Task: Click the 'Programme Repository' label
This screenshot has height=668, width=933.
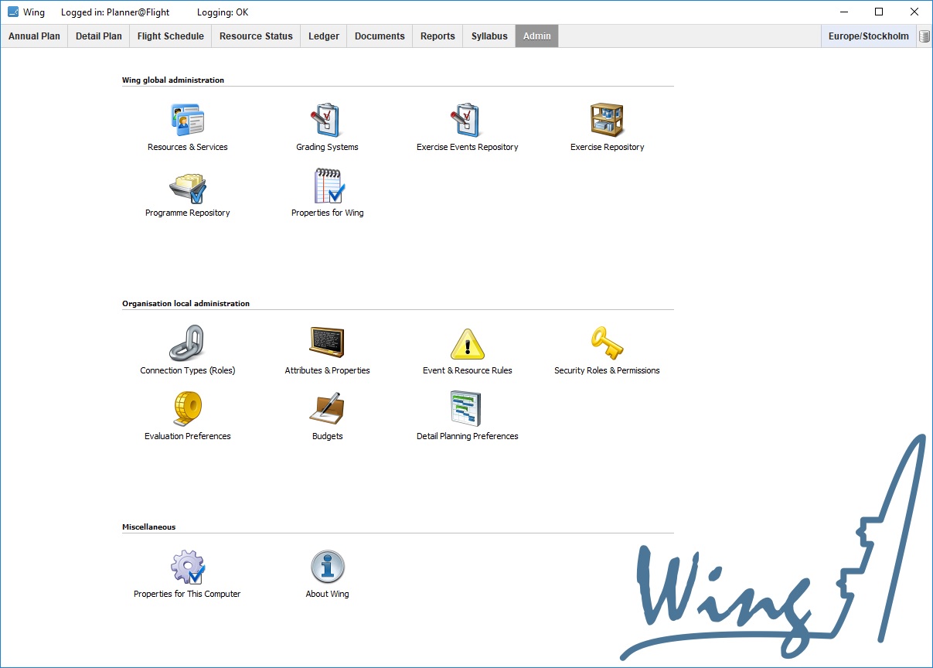Action: [x=188, y=213]
